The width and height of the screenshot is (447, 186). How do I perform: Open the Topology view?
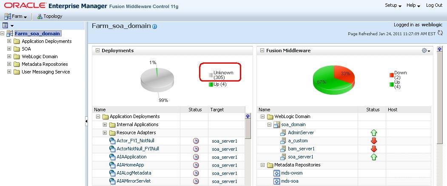pos(50,16)
